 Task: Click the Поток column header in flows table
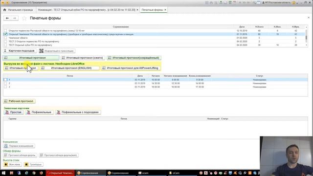(70, 76)
